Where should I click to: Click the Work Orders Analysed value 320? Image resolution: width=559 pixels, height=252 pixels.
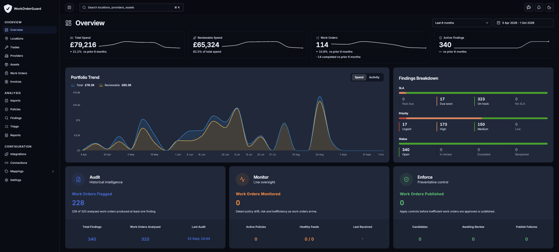pos(145,239)
